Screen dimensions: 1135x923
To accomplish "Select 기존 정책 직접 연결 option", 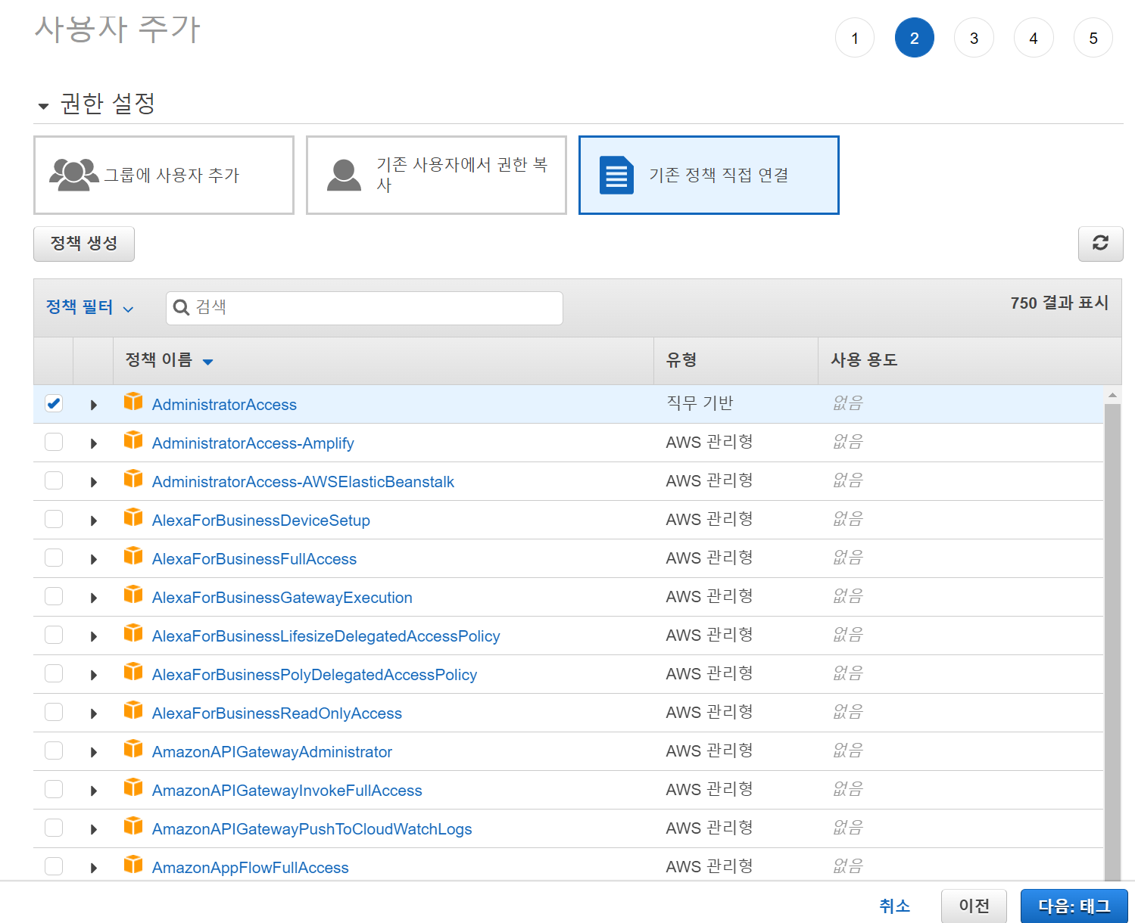I will coord(709,175).
